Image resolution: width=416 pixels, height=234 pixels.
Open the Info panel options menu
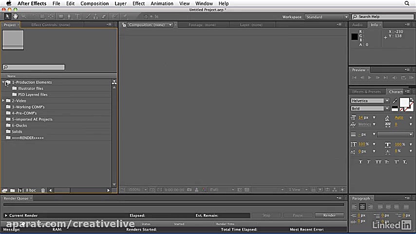click(x=408, y=24)
